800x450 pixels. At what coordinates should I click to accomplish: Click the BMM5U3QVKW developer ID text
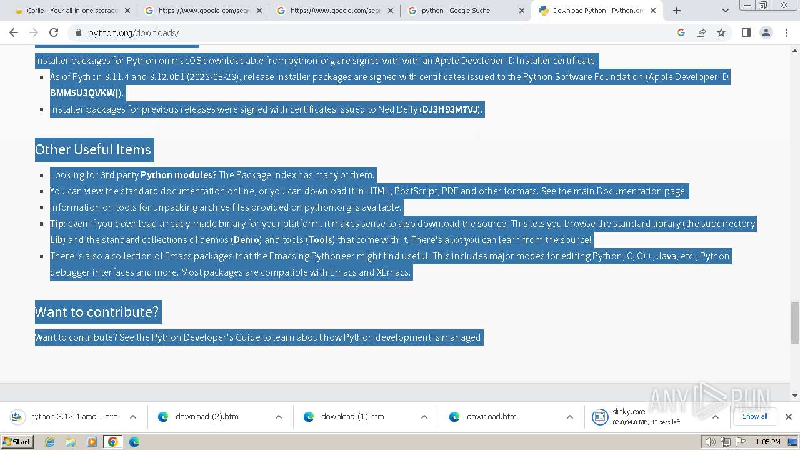click(x=84, y=93)
